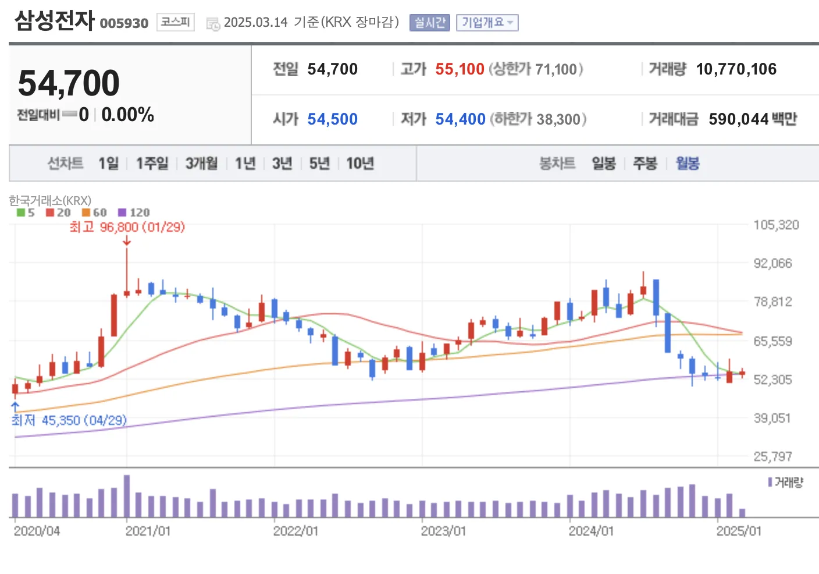Click the 전일 value 54,700
The height and width of the screenshot is (574, 819).
[x=332, y=69]
